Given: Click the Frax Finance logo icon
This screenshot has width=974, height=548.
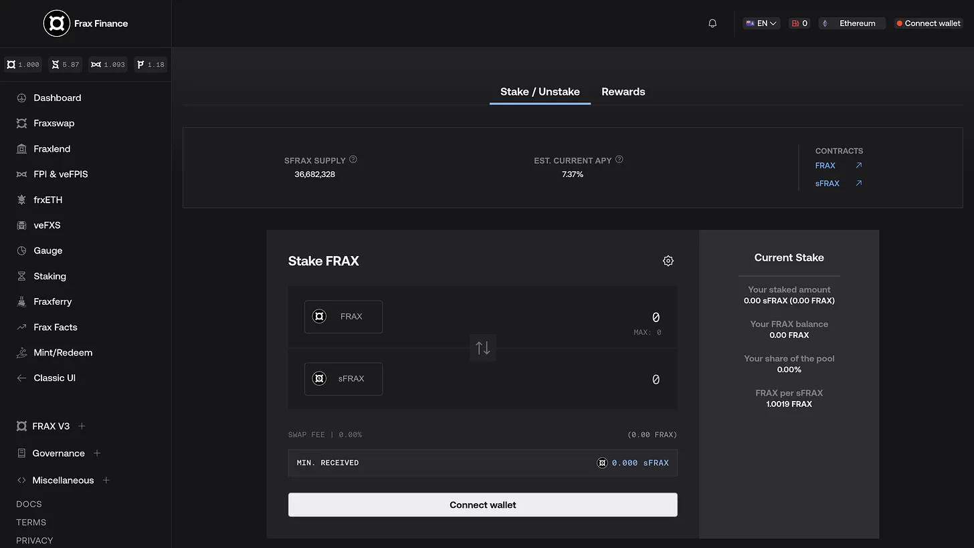Looking at the screenshot, I should tap(57, 23).
